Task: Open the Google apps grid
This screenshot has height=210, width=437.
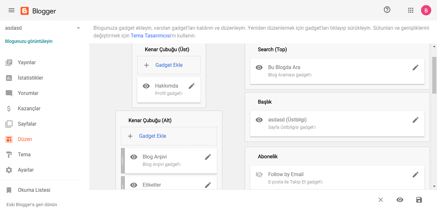Action: tap(411, 10)
